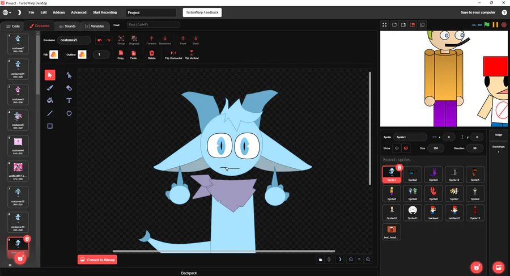Image resolution: width=510 pixels, height=276 pixels.
Task: Open the Advanced menu
Action: [x=79, y=12]
